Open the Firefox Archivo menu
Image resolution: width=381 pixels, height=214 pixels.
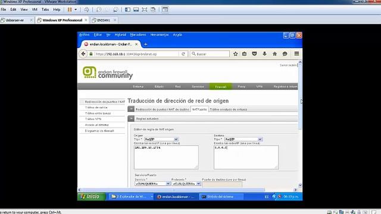tap(85, 34)
